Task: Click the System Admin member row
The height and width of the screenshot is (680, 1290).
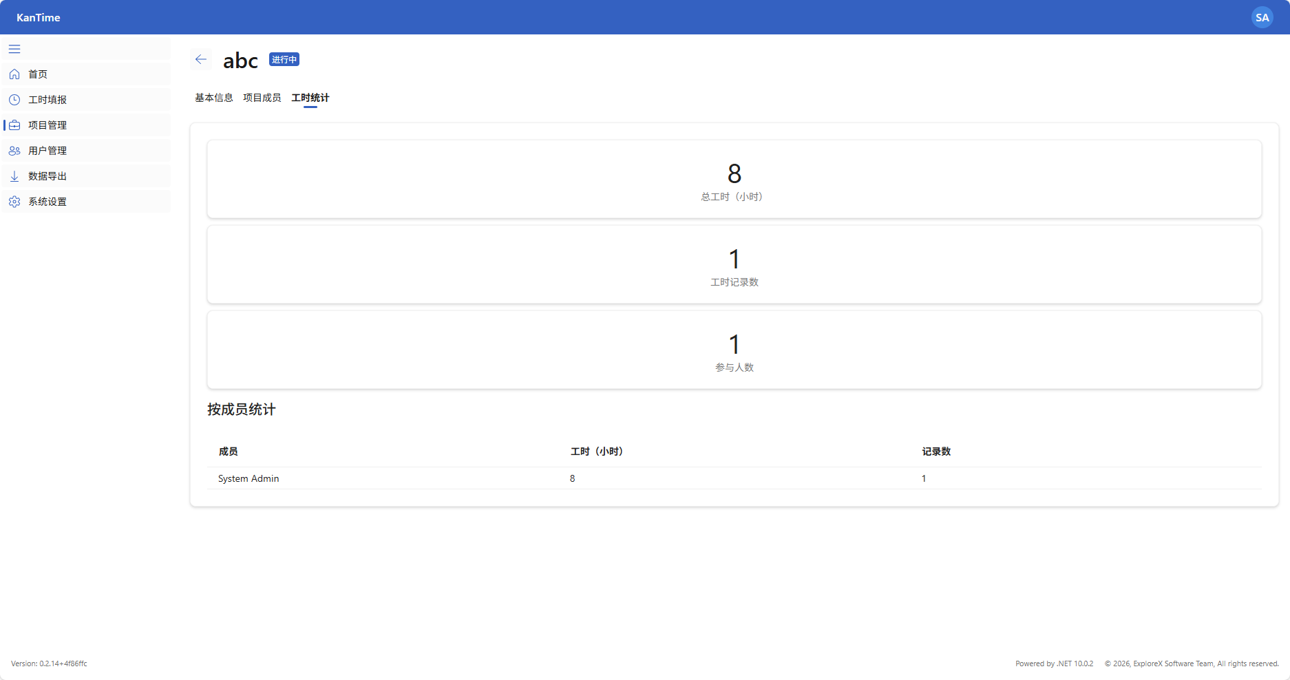Action: pos(249,478)
